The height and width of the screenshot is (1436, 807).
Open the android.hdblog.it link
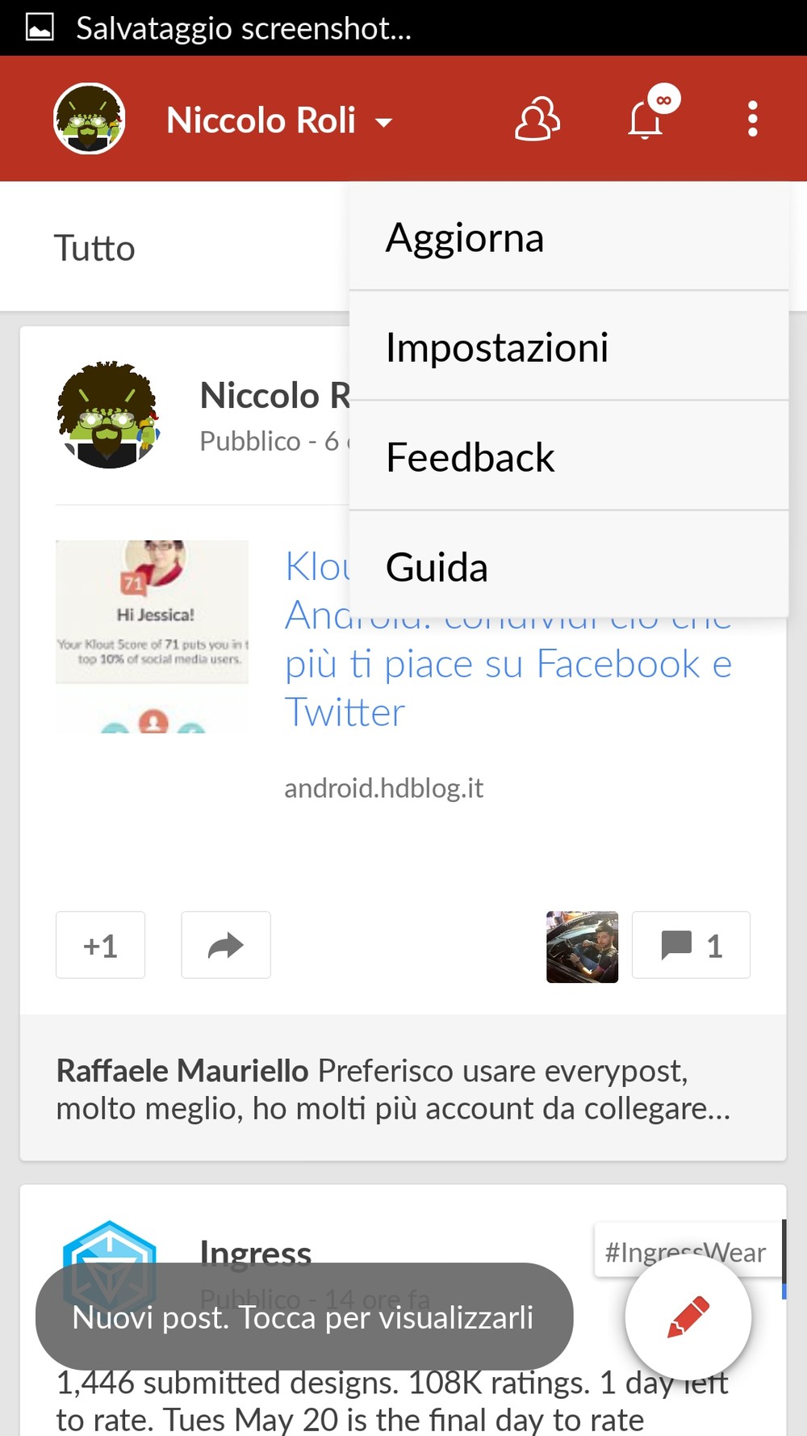coord(383,788)
